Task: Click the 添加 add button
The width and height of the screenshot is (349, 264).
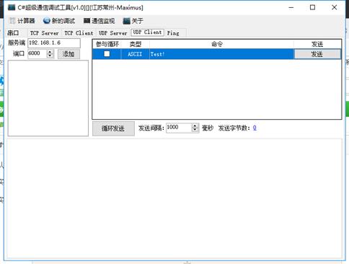Action: coord(69,54)
